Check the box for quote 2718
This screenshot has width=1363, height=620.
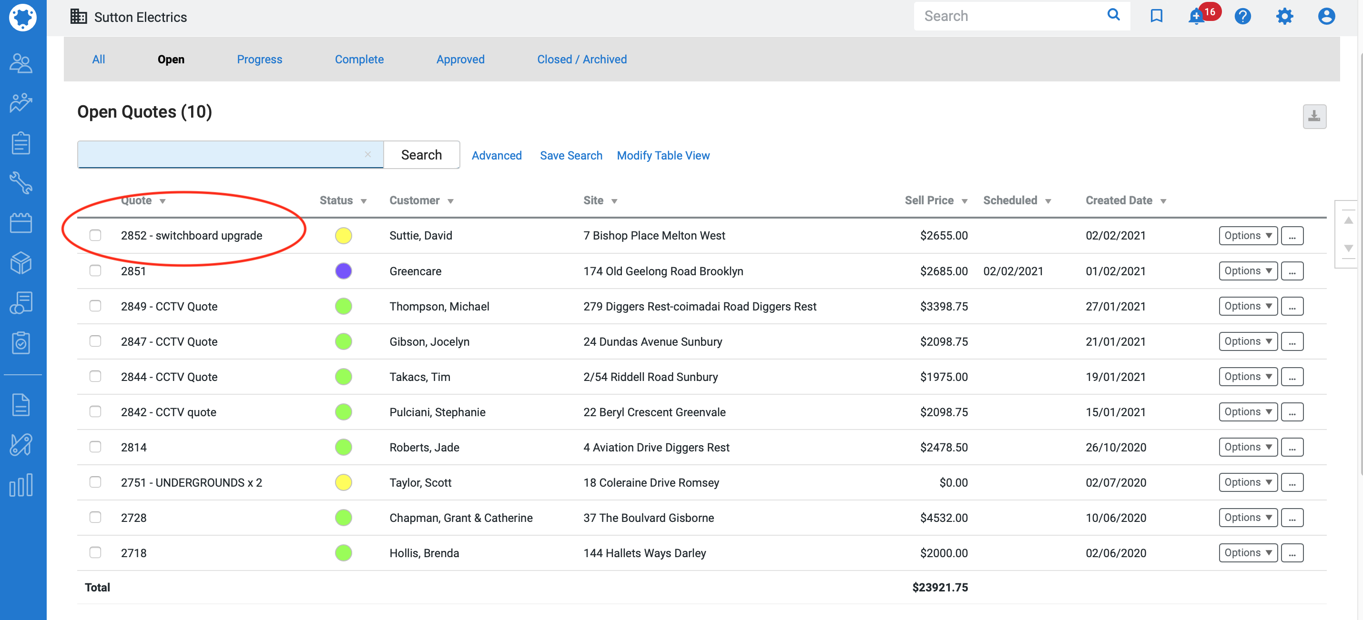click(x=95, y=552)
